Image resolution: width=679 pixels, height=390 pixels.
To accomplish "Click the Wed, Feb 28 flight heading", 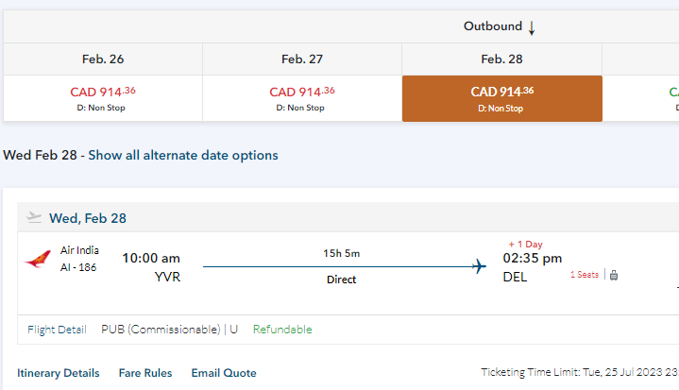I will [88, 218].
